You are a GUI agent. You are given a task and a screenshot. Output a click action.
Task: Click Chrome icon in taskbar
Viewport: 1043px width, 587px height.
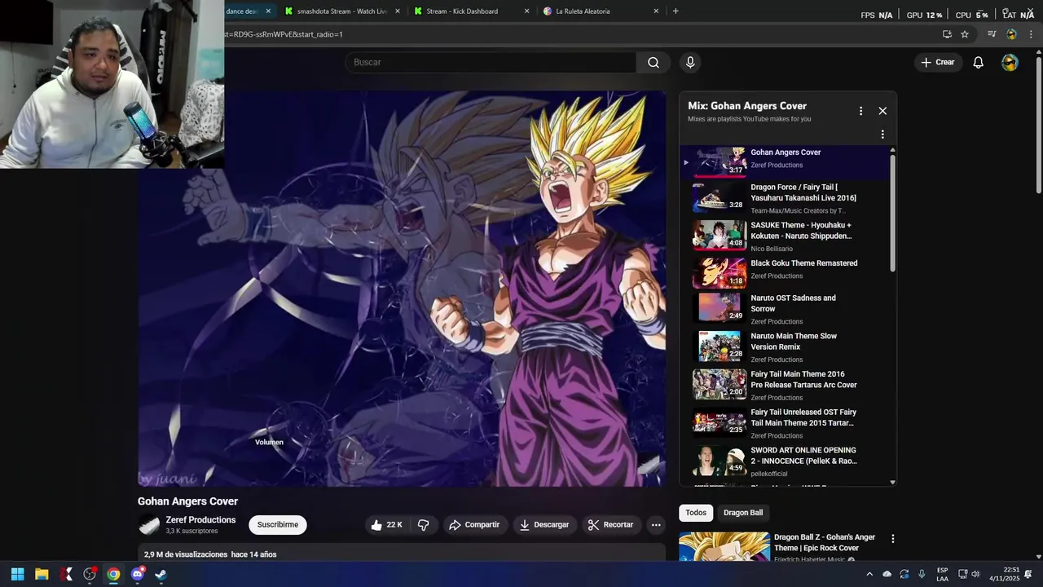click(113, 574)
